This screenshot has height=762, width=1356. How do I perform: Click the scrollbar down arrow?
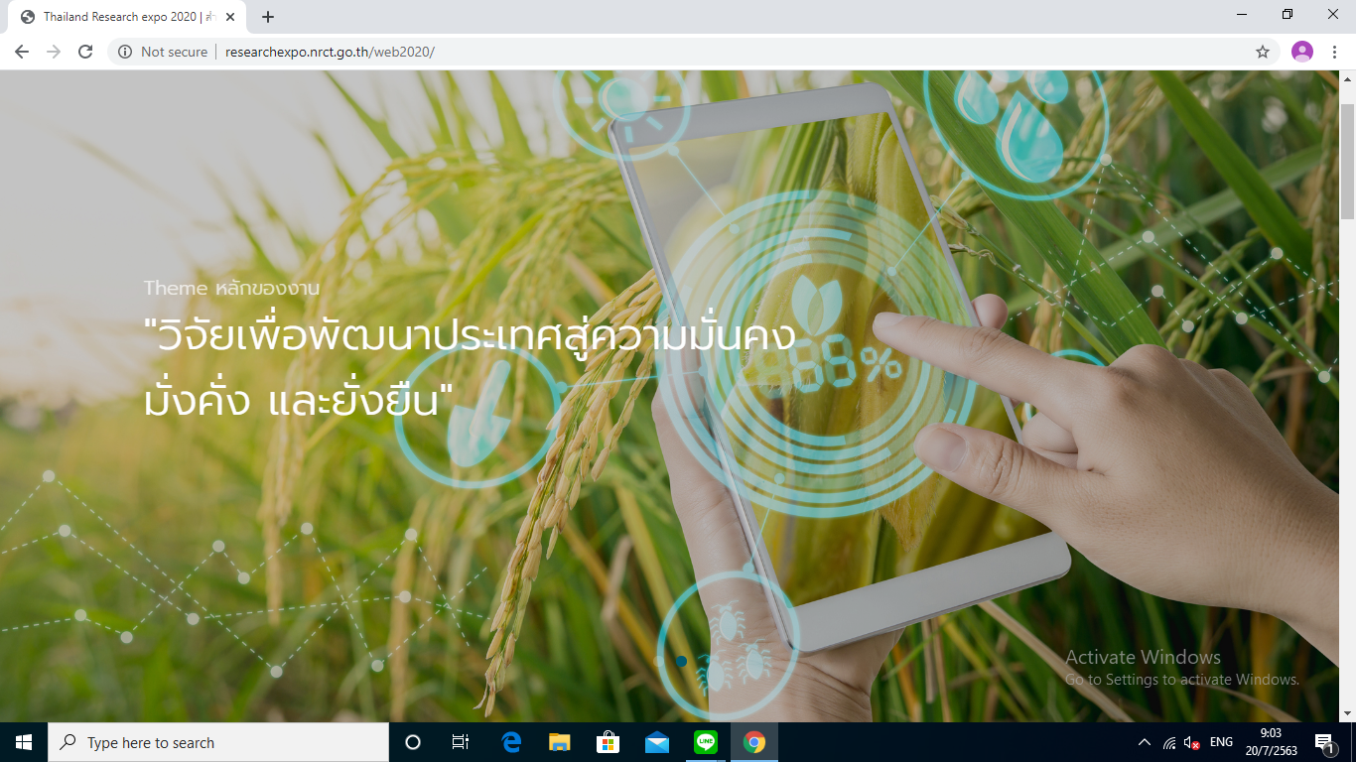click(1347, 713)
